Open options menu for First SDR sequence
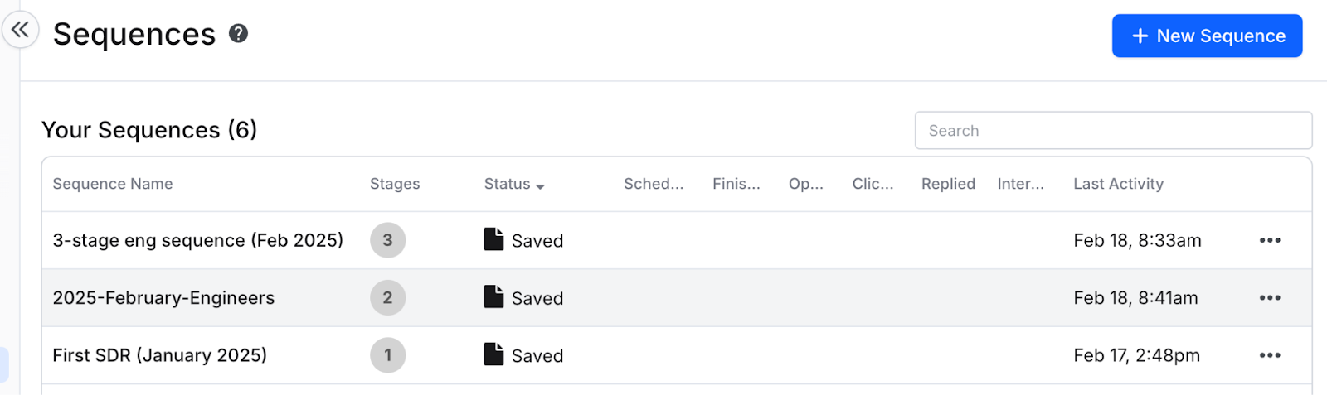The width and height of the screenshot is (1327, 395). [1270, 355]
